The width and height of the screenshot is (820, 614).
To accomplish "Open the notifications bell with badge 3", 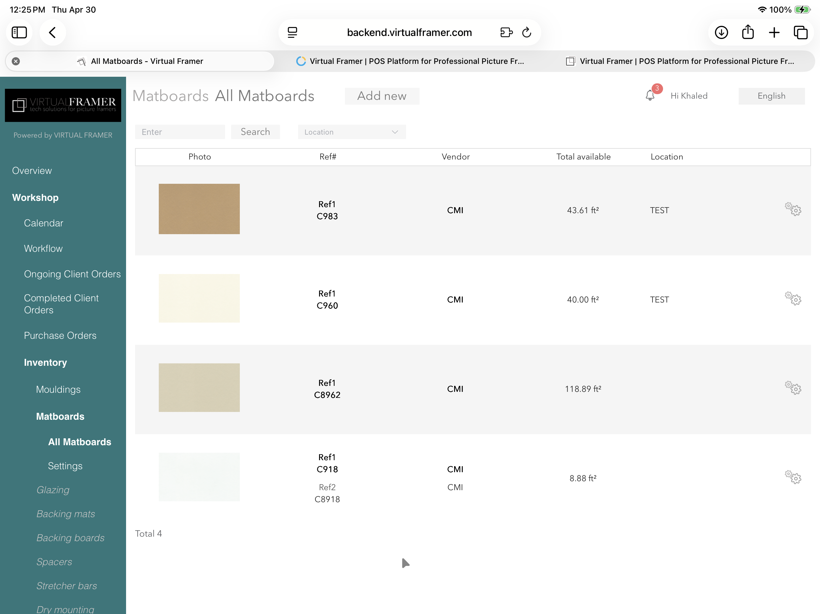I will coord(651,95).
